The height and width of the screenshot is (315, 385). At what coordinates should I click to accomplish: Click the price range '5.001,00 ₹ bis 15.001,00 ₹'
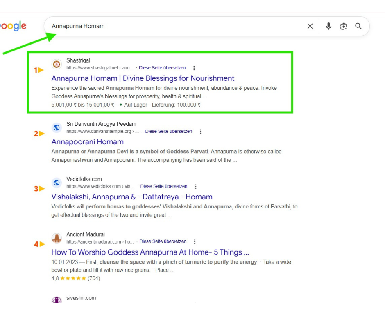[x=83, y=105]
